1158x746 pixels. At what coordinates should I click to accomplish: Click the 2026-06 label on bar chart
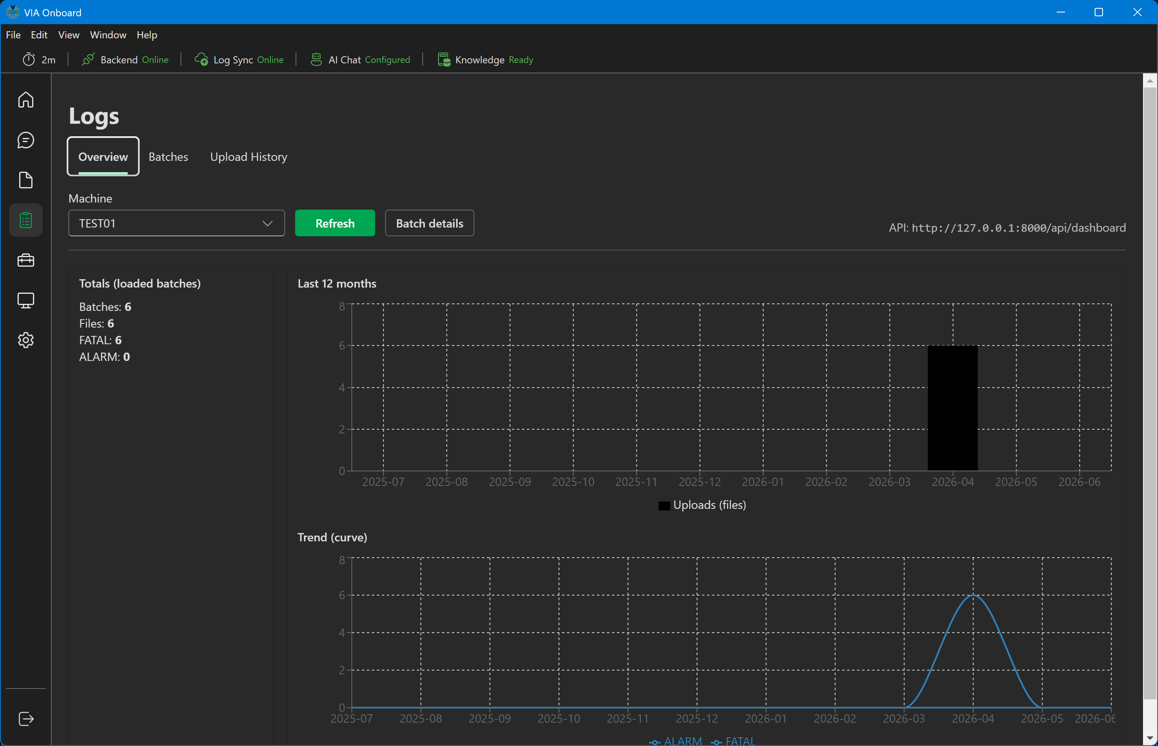point(1080,482)
